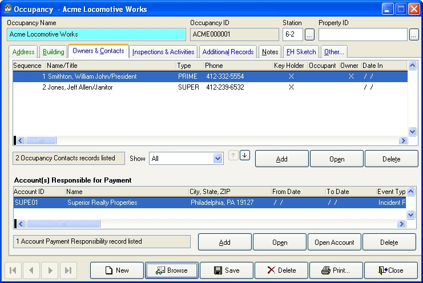Viewport: 423px width, 283px height.
Task: Click Open Account button
Action: pyautogui.click(x=335, y=242)
